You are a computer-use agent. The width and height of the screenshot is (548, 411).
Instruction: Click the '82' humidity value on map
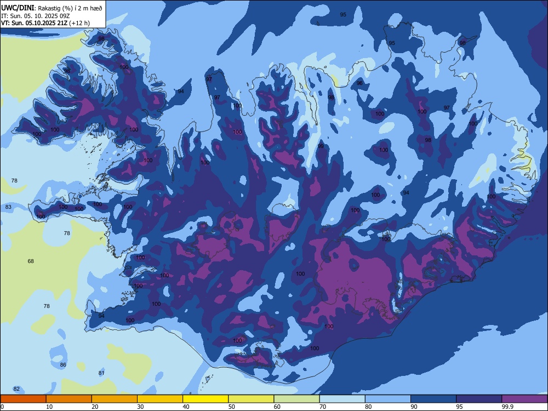pyautogui.click(x=16, y=389)
